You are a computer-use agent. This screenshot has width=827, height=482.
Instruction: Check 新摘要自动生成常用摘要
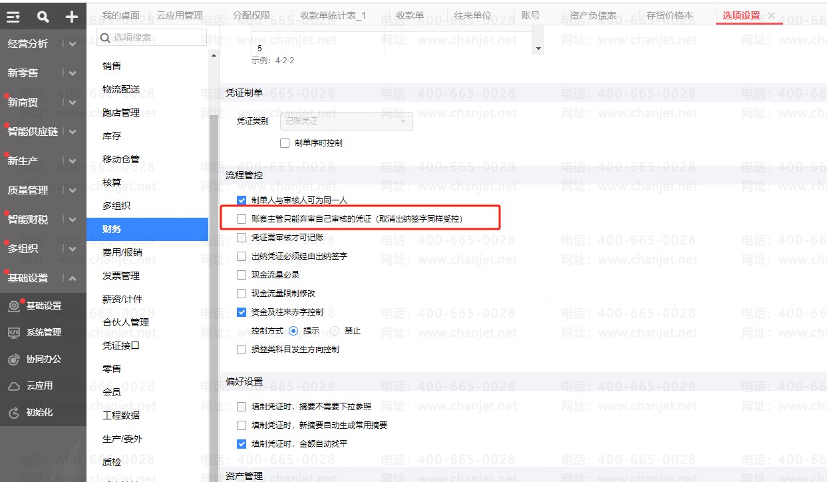click(x=242, y=425)
